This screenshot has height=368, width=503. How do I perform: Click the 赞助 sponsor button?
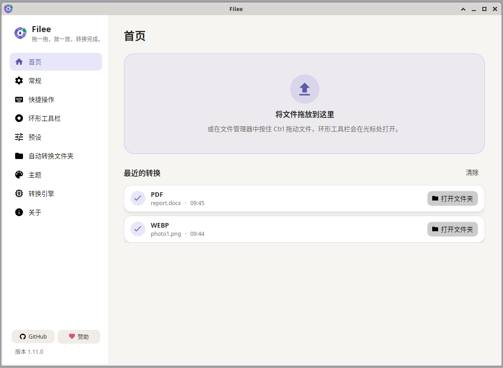[79, 337]
